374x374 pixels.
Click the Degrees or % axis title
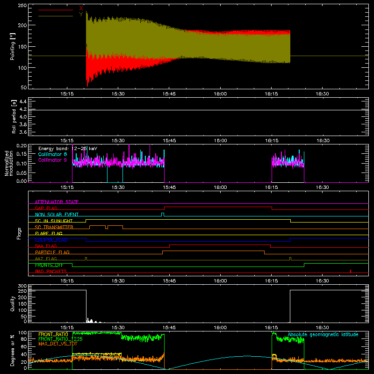coord(12,350)
